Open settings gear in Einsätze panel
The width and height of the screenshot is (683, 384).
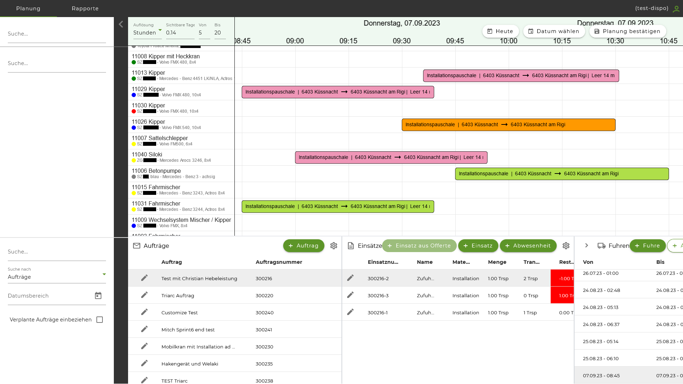[566, 246]
